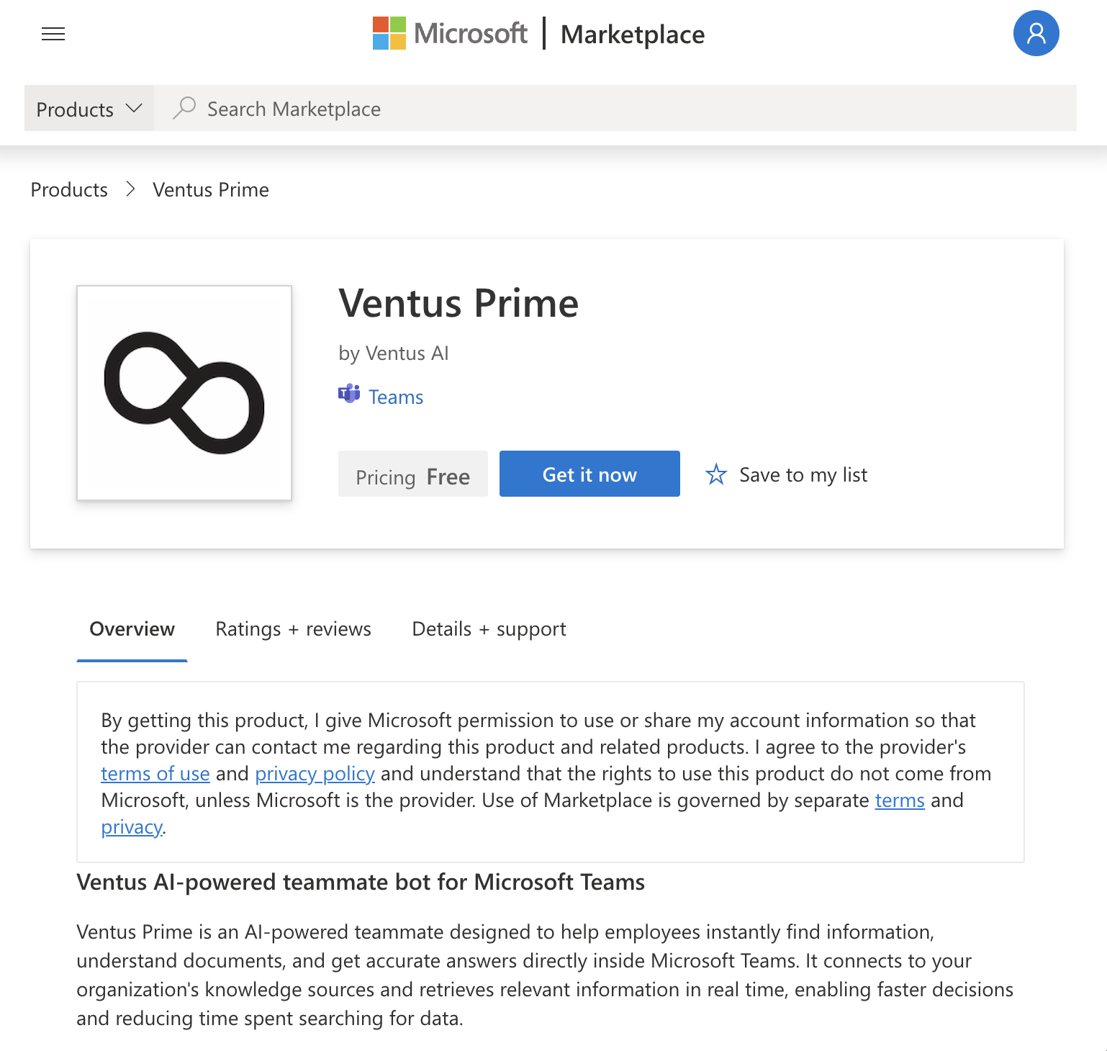
Task: Toggle Save to my list
Action: pyautogui.click(x=803, y=474)
